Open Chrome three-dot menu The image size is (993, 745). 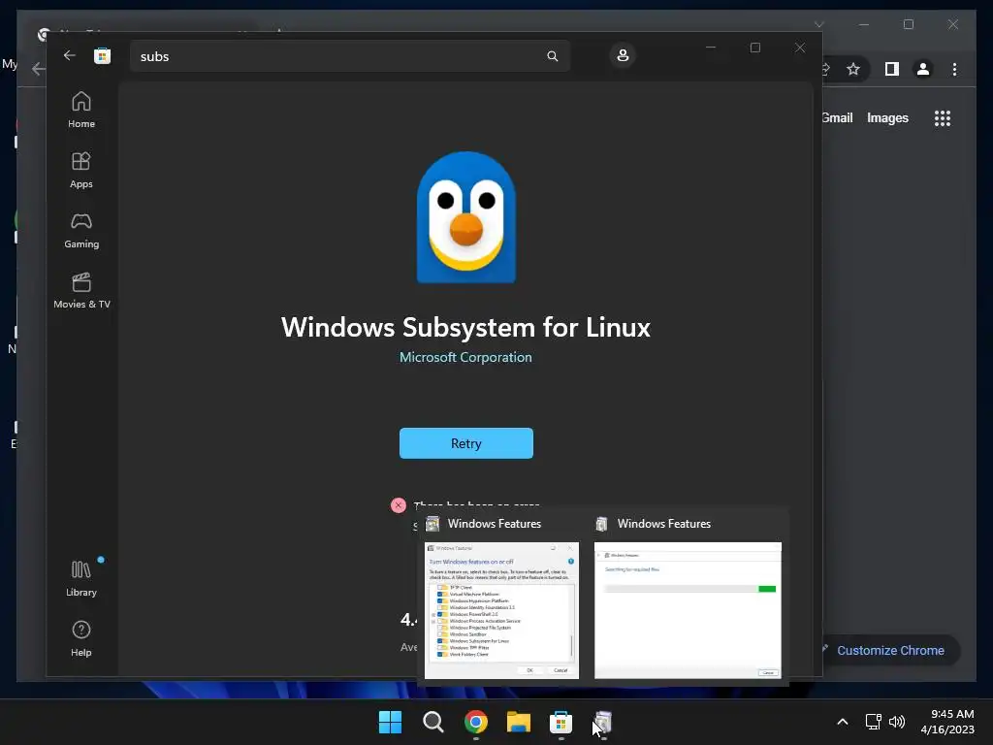tap(954, 69)
